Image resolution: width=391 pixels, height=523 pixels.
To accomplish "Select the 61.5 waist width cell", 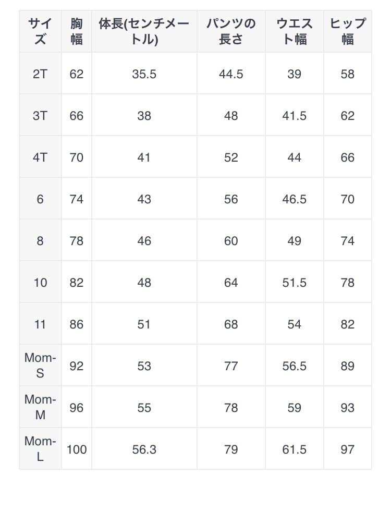I will [294, 448].
